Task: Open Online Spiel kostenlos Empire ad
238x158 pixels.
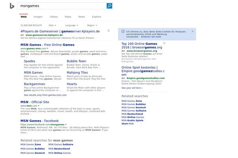Action: point(143,71)
